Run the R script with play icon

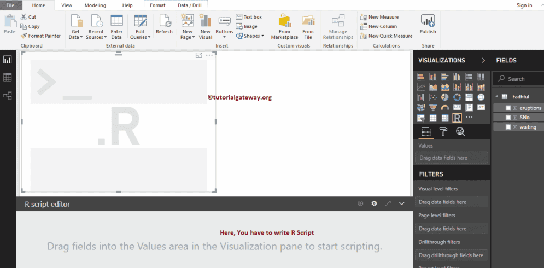[360, 204]
